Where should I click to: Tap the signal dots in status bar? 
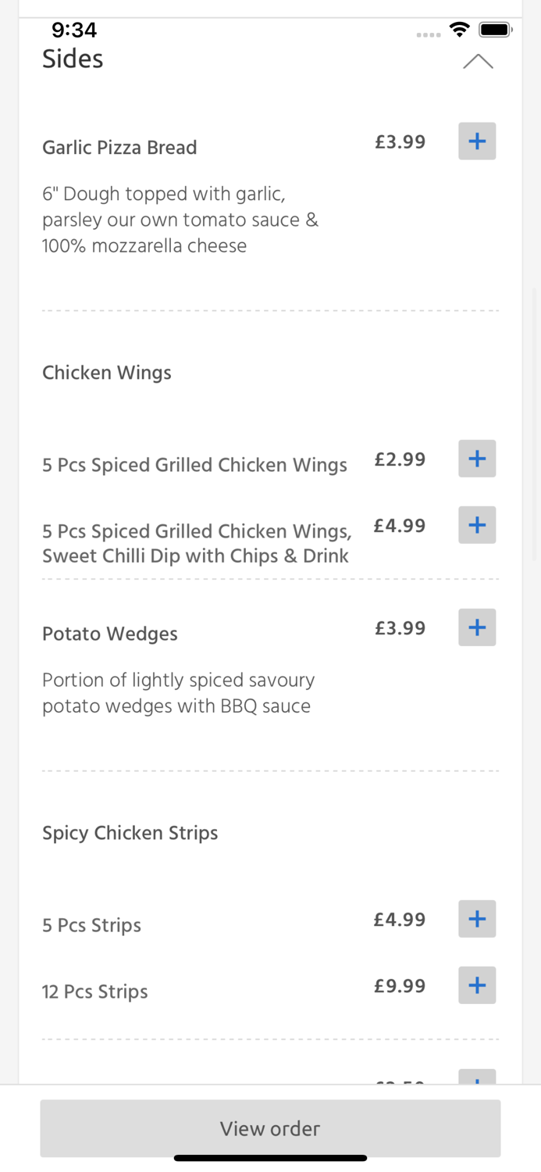click(429, 33)
